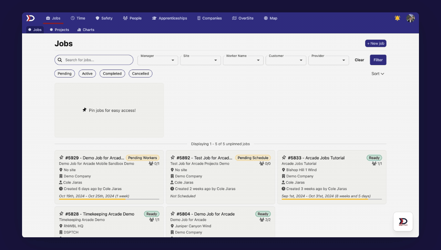Click job #5833 schedule progress bar
Viewport: 441px width, 250px height.
[x=331, y=199]
